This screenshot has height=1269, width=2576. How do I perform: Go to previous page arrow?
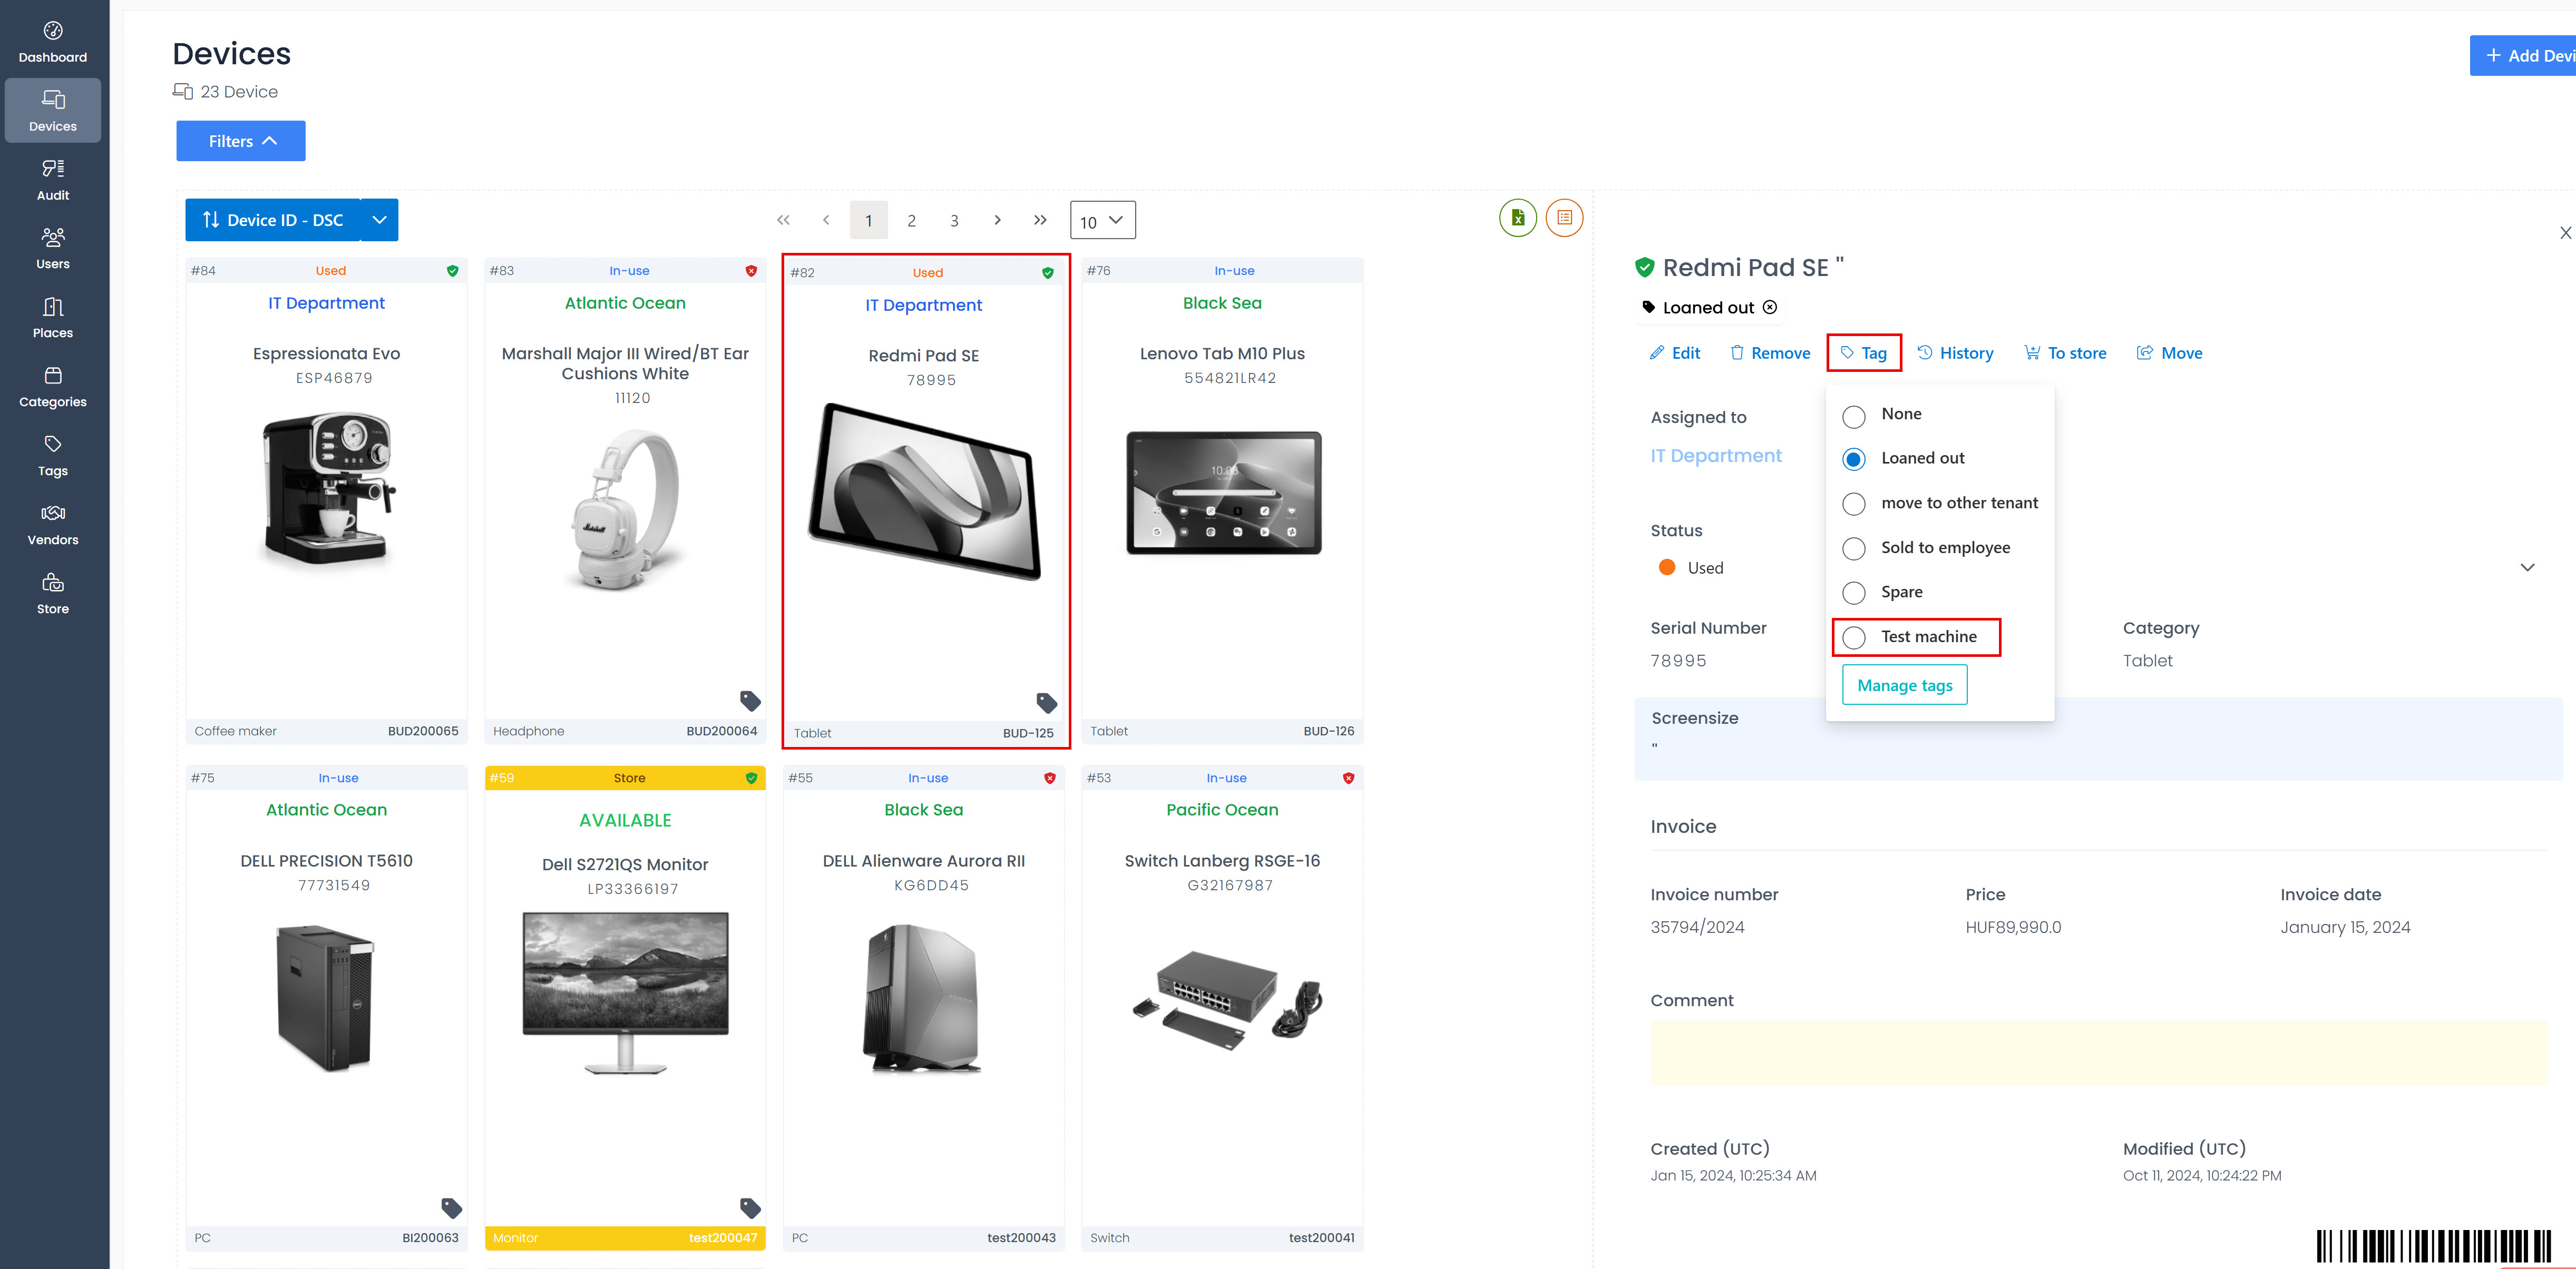[826, 220]
